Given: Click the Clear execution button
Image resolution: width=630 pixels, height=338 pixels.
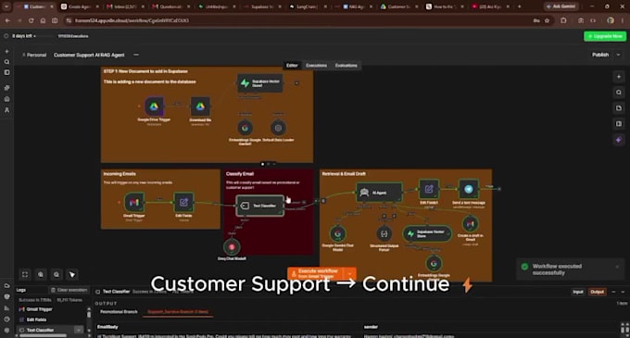Looking at the screenshot, I should click(x=69, y=290).
